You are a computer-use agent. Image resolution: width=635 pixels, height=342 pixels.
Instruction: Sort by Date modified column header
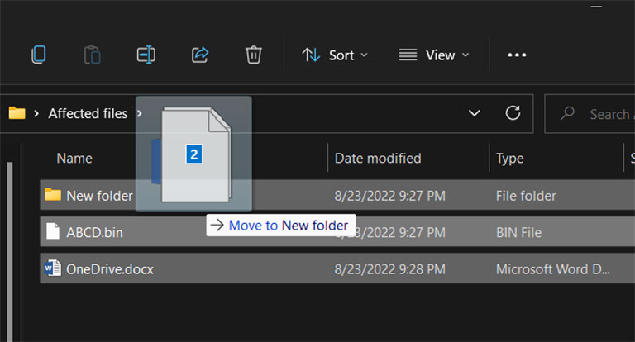pos(378,159)
